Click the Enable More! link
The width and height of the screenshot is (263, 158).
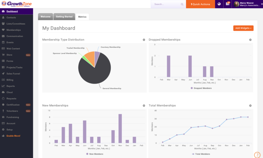[x=13, y=136]
